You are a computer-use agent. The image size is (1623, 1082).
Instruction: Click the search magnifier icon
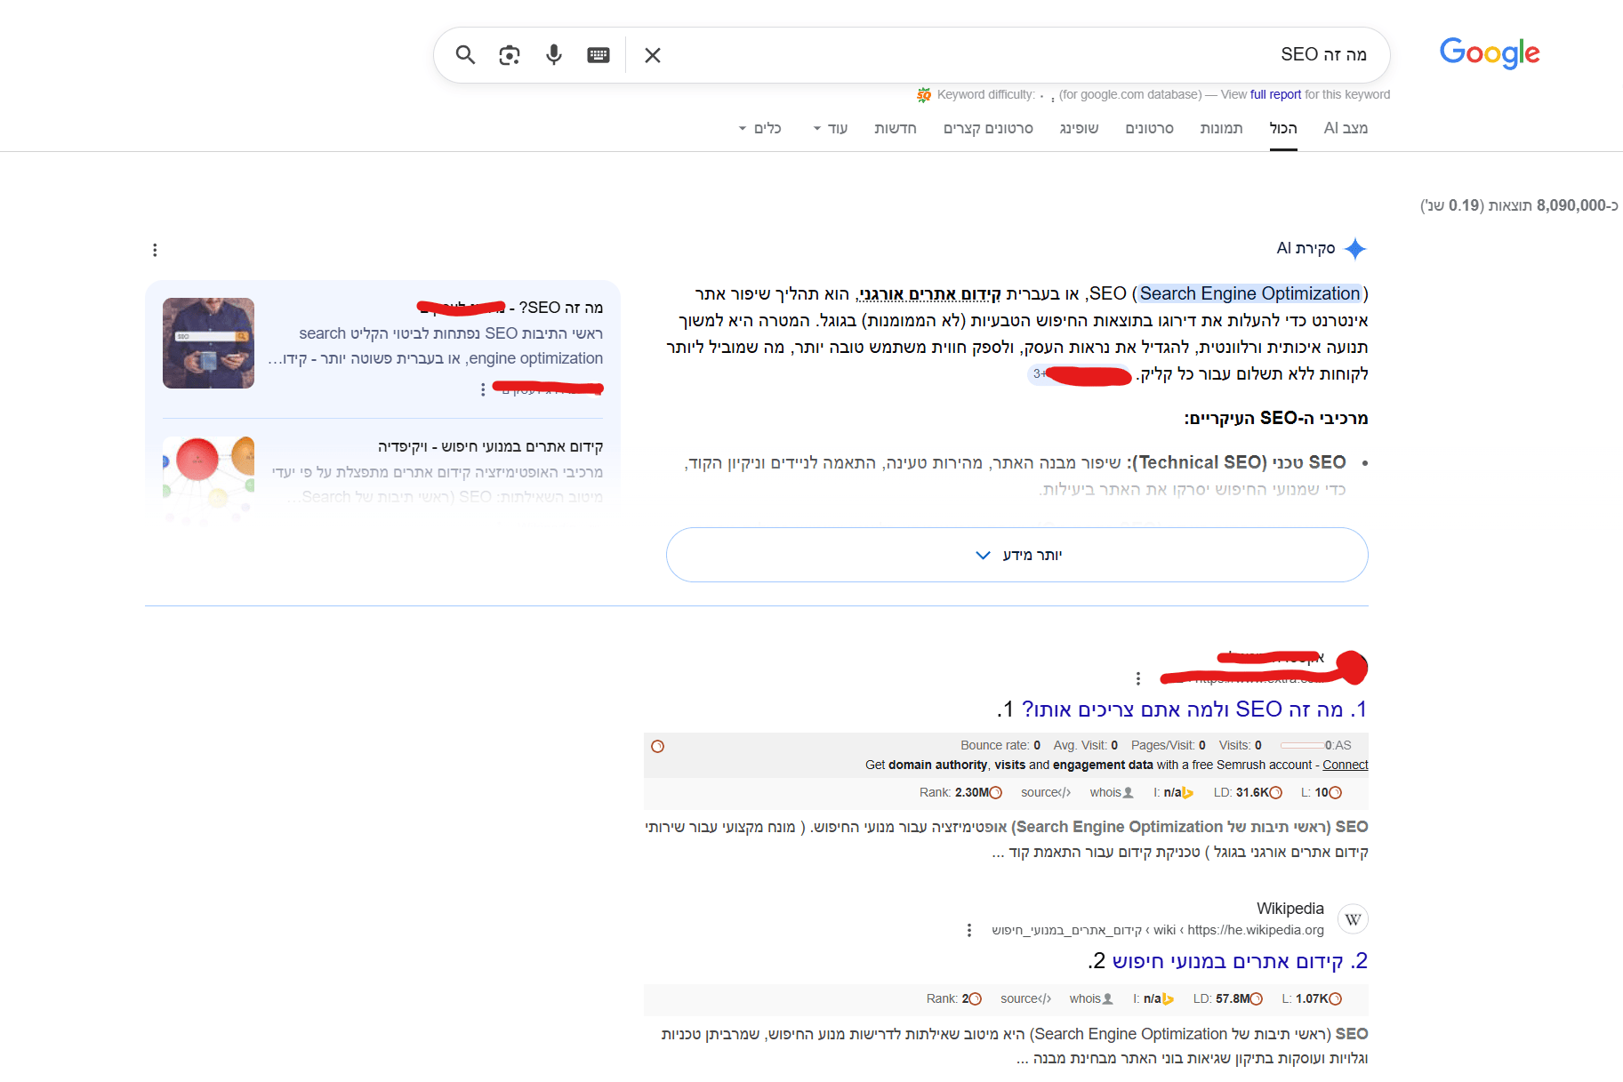pyautogui.click(x=464, y=54)
